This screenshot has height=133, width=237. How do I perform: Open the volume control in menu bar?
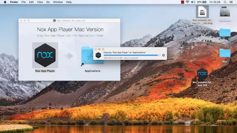click(x=193, y=2)
